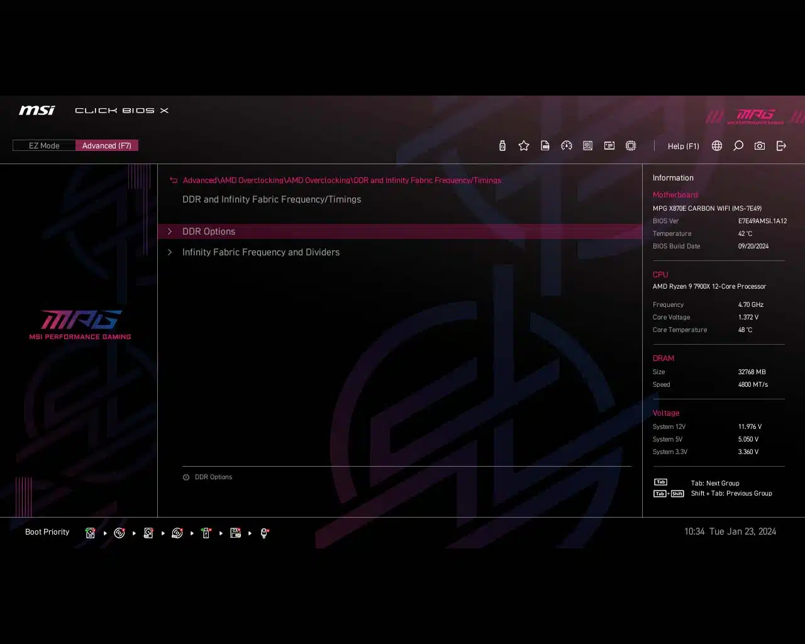This screenshot has width=805, height=644.
Task: Click the Tab: Next Group hint
Action: (x=715, y=484)
